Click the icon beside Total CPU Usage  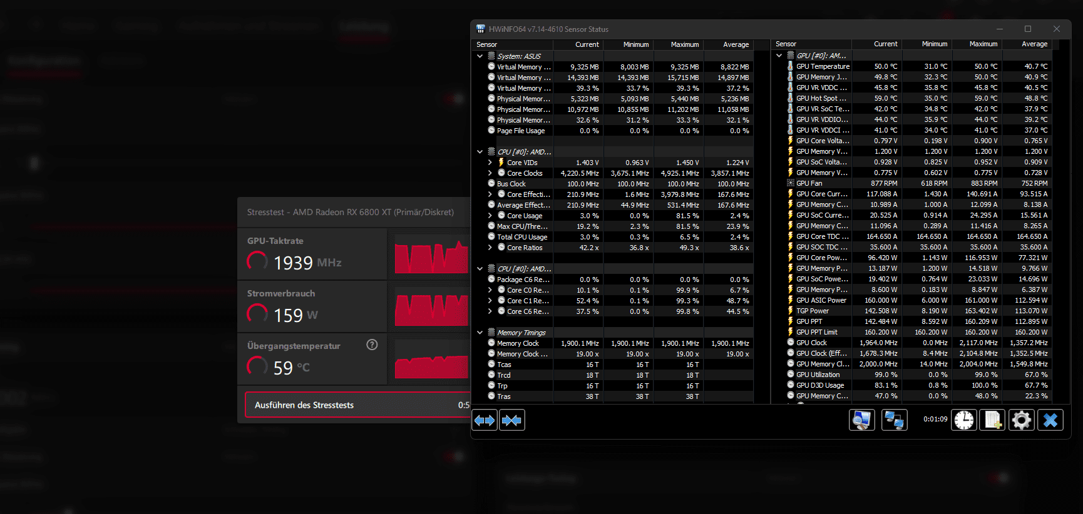click(x=491, y=237)
